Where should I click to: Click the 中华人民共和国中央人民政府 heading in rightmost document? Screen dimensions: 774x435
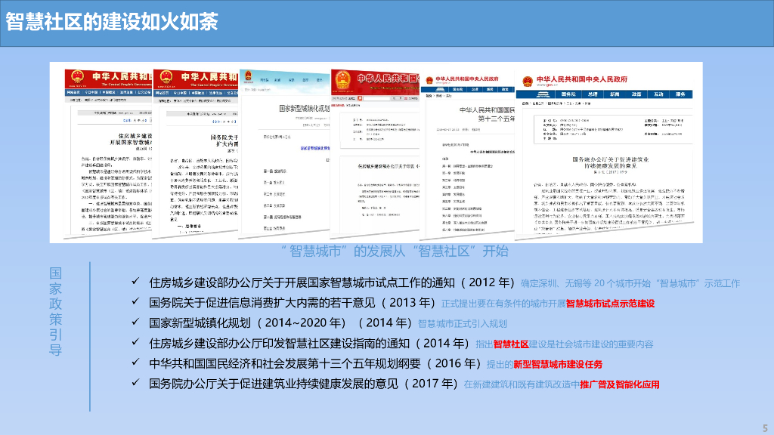coord(582,79)
